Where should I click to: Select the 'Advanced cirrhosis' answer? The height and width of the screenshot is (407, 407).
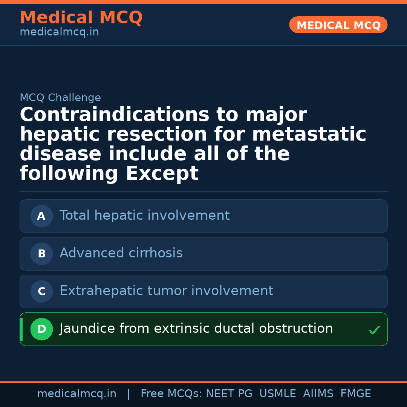click(x=121, y=253)
